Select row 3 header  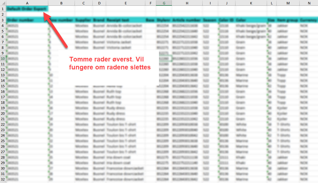tap(3, 20)
